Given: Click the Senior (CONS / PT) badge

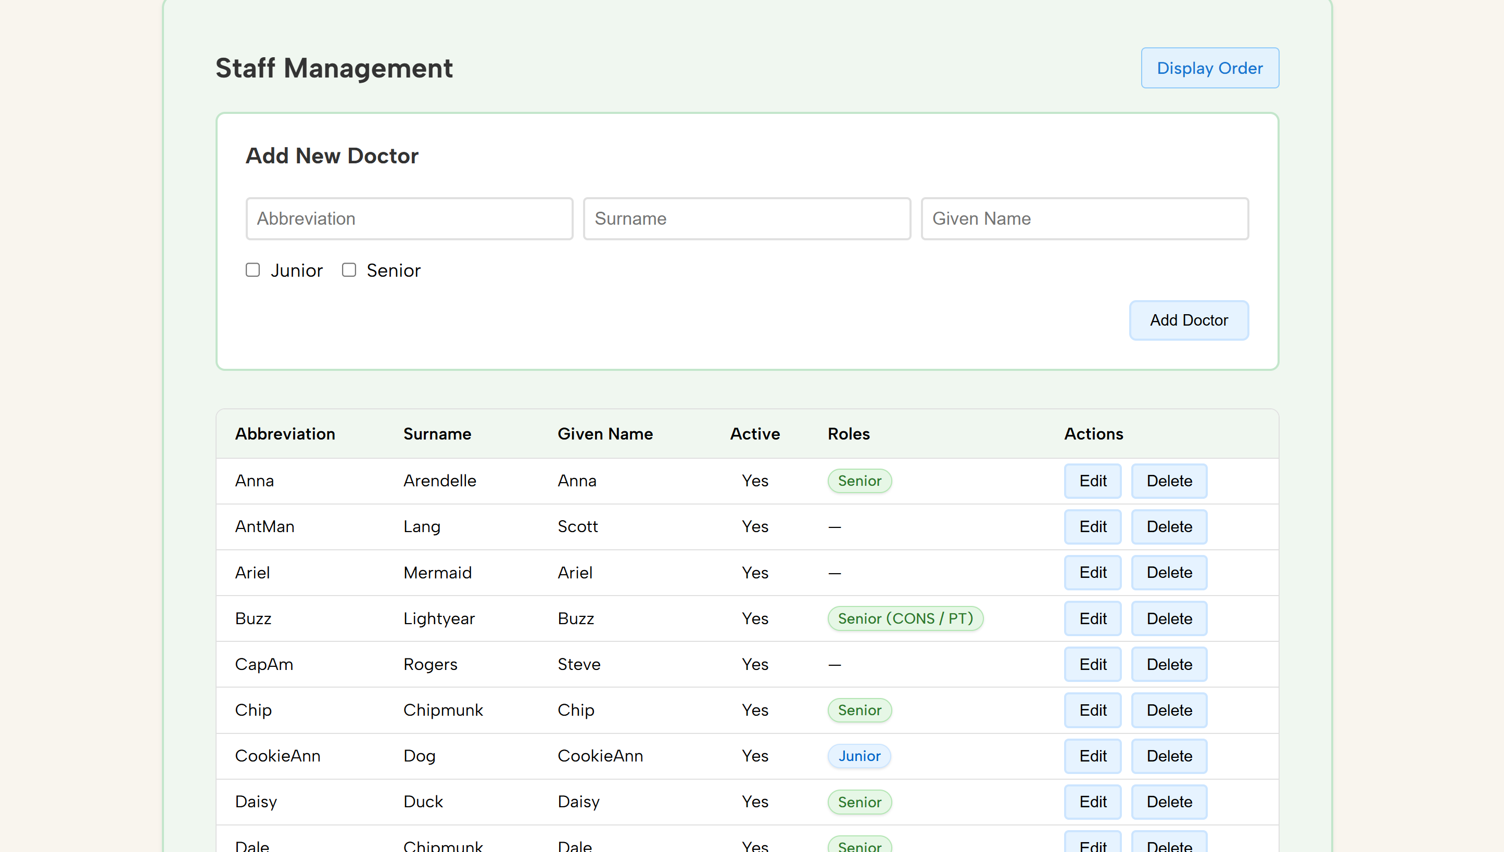Looking at the screenshot, I should click(x=905, y=618).
